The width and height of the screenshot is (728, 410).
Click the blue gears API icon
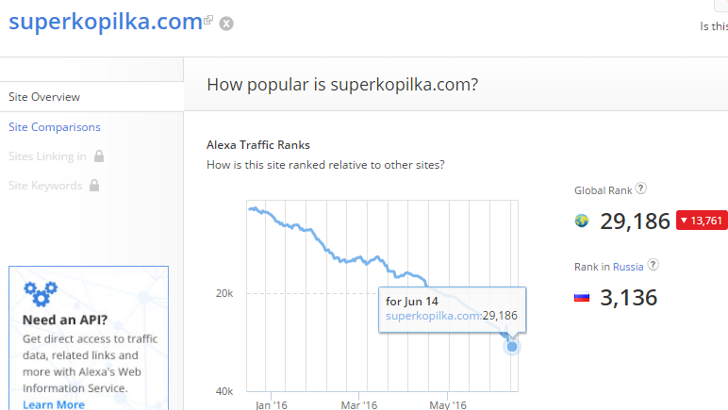41,293
